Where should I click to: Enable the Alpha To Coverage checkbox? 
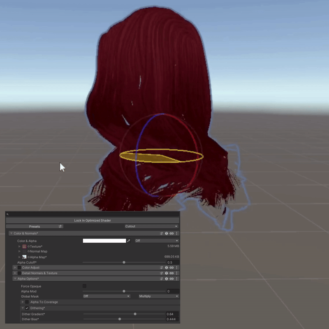27,302
